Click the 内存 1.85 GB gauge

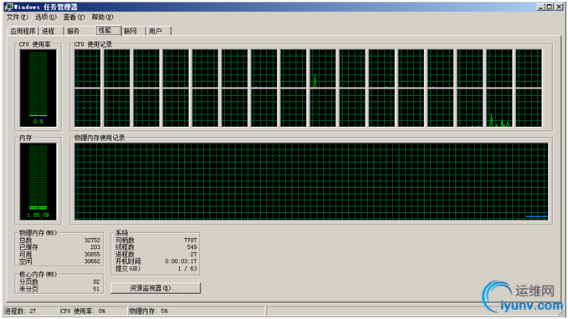click(38, 181)
